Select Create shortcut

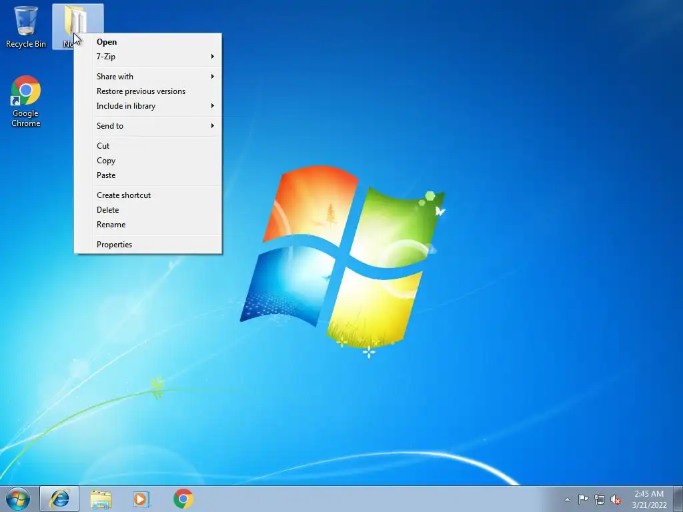[148, 195]
